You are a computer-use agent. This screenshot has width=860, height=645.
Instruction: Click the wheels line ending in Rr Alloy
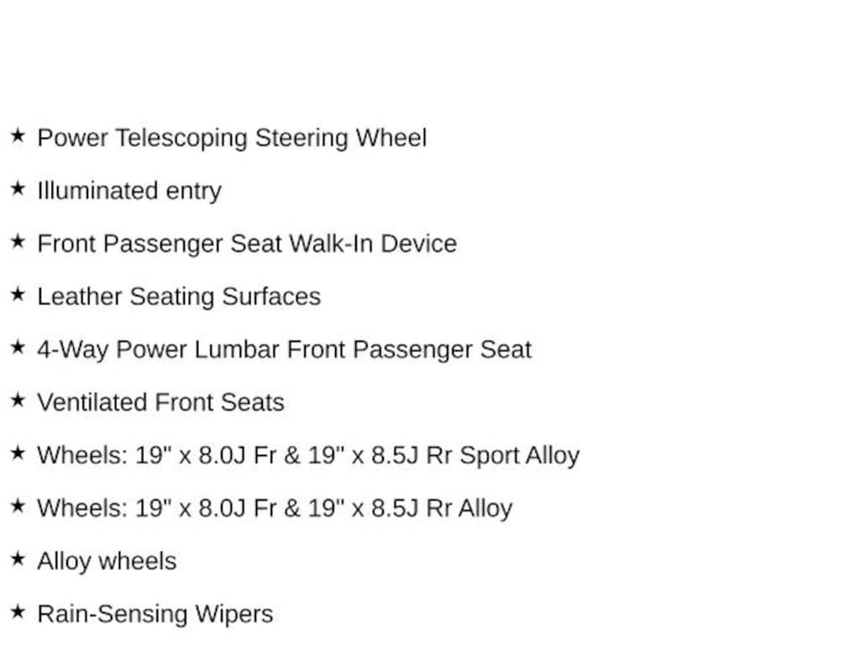(275, 508)
